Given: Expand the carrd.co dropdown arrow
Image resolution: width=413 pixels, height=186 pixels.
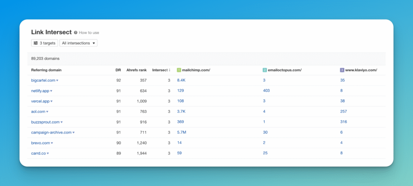Looking at the screenshot, I should (x=48, y=154).
